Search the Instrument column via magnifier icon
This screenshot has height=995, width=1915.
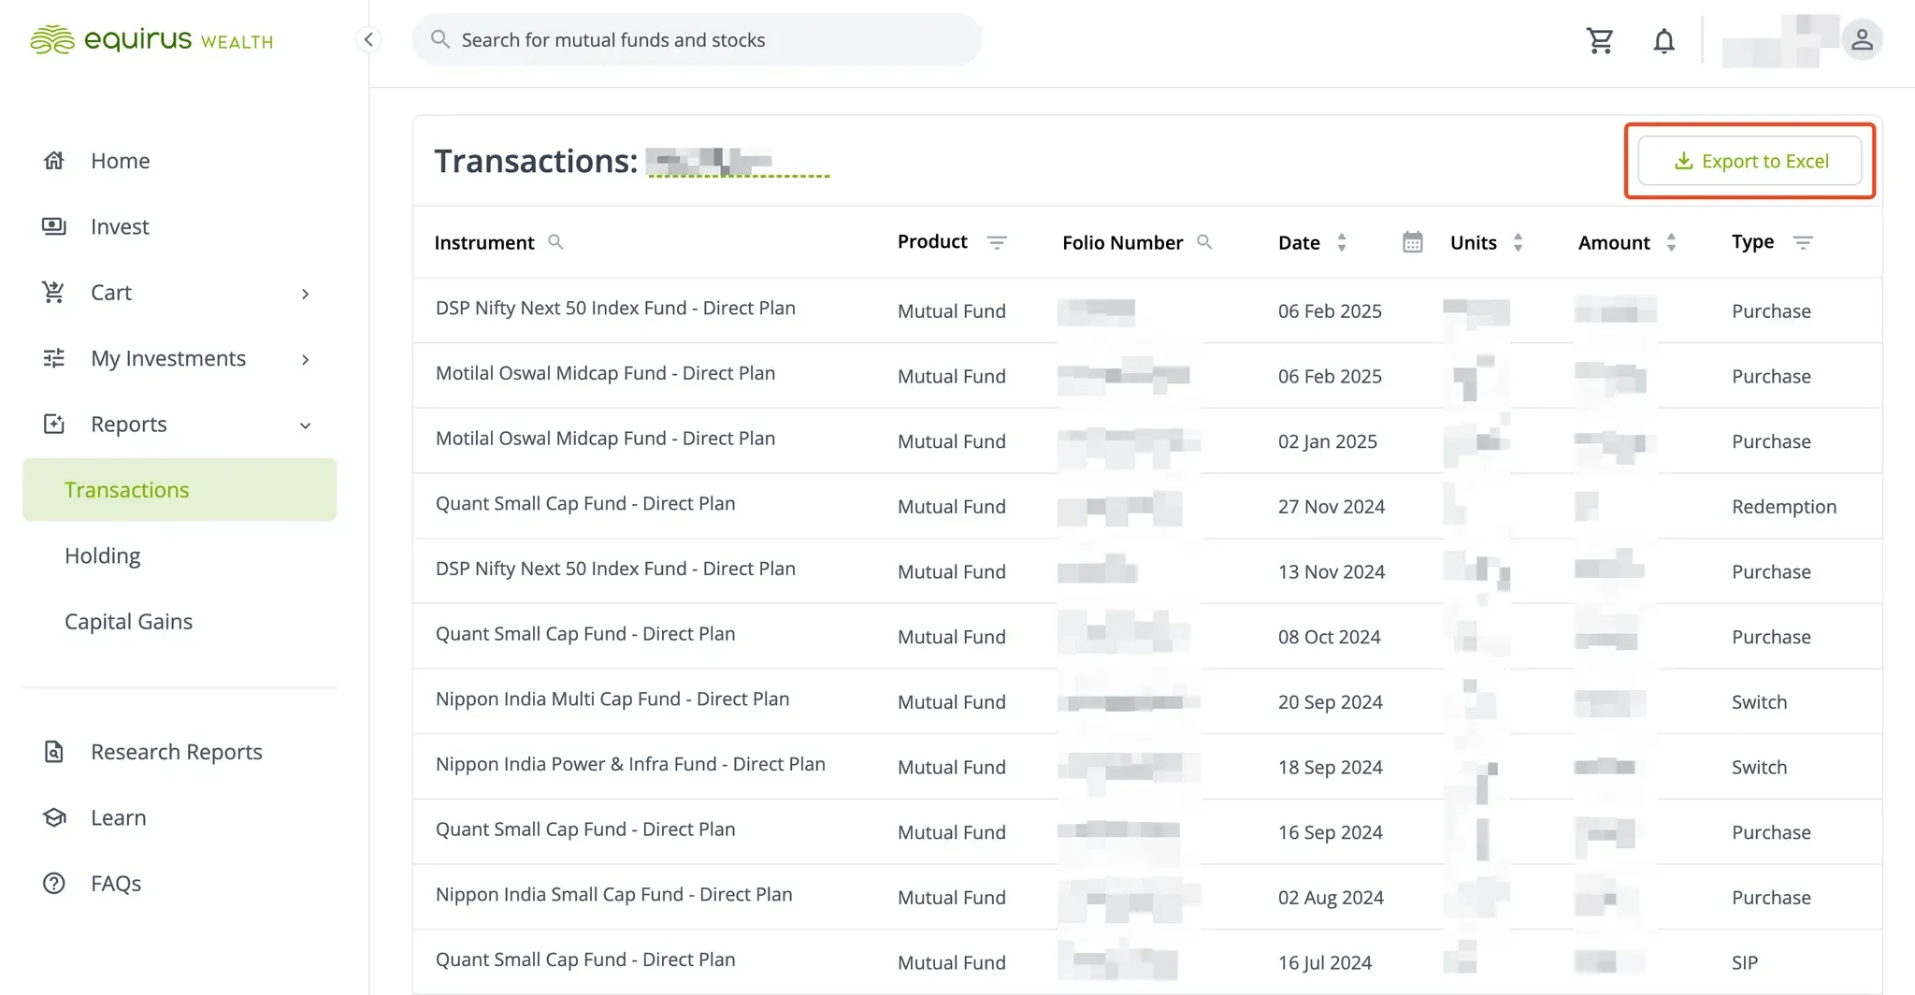(x=555, y=242)
